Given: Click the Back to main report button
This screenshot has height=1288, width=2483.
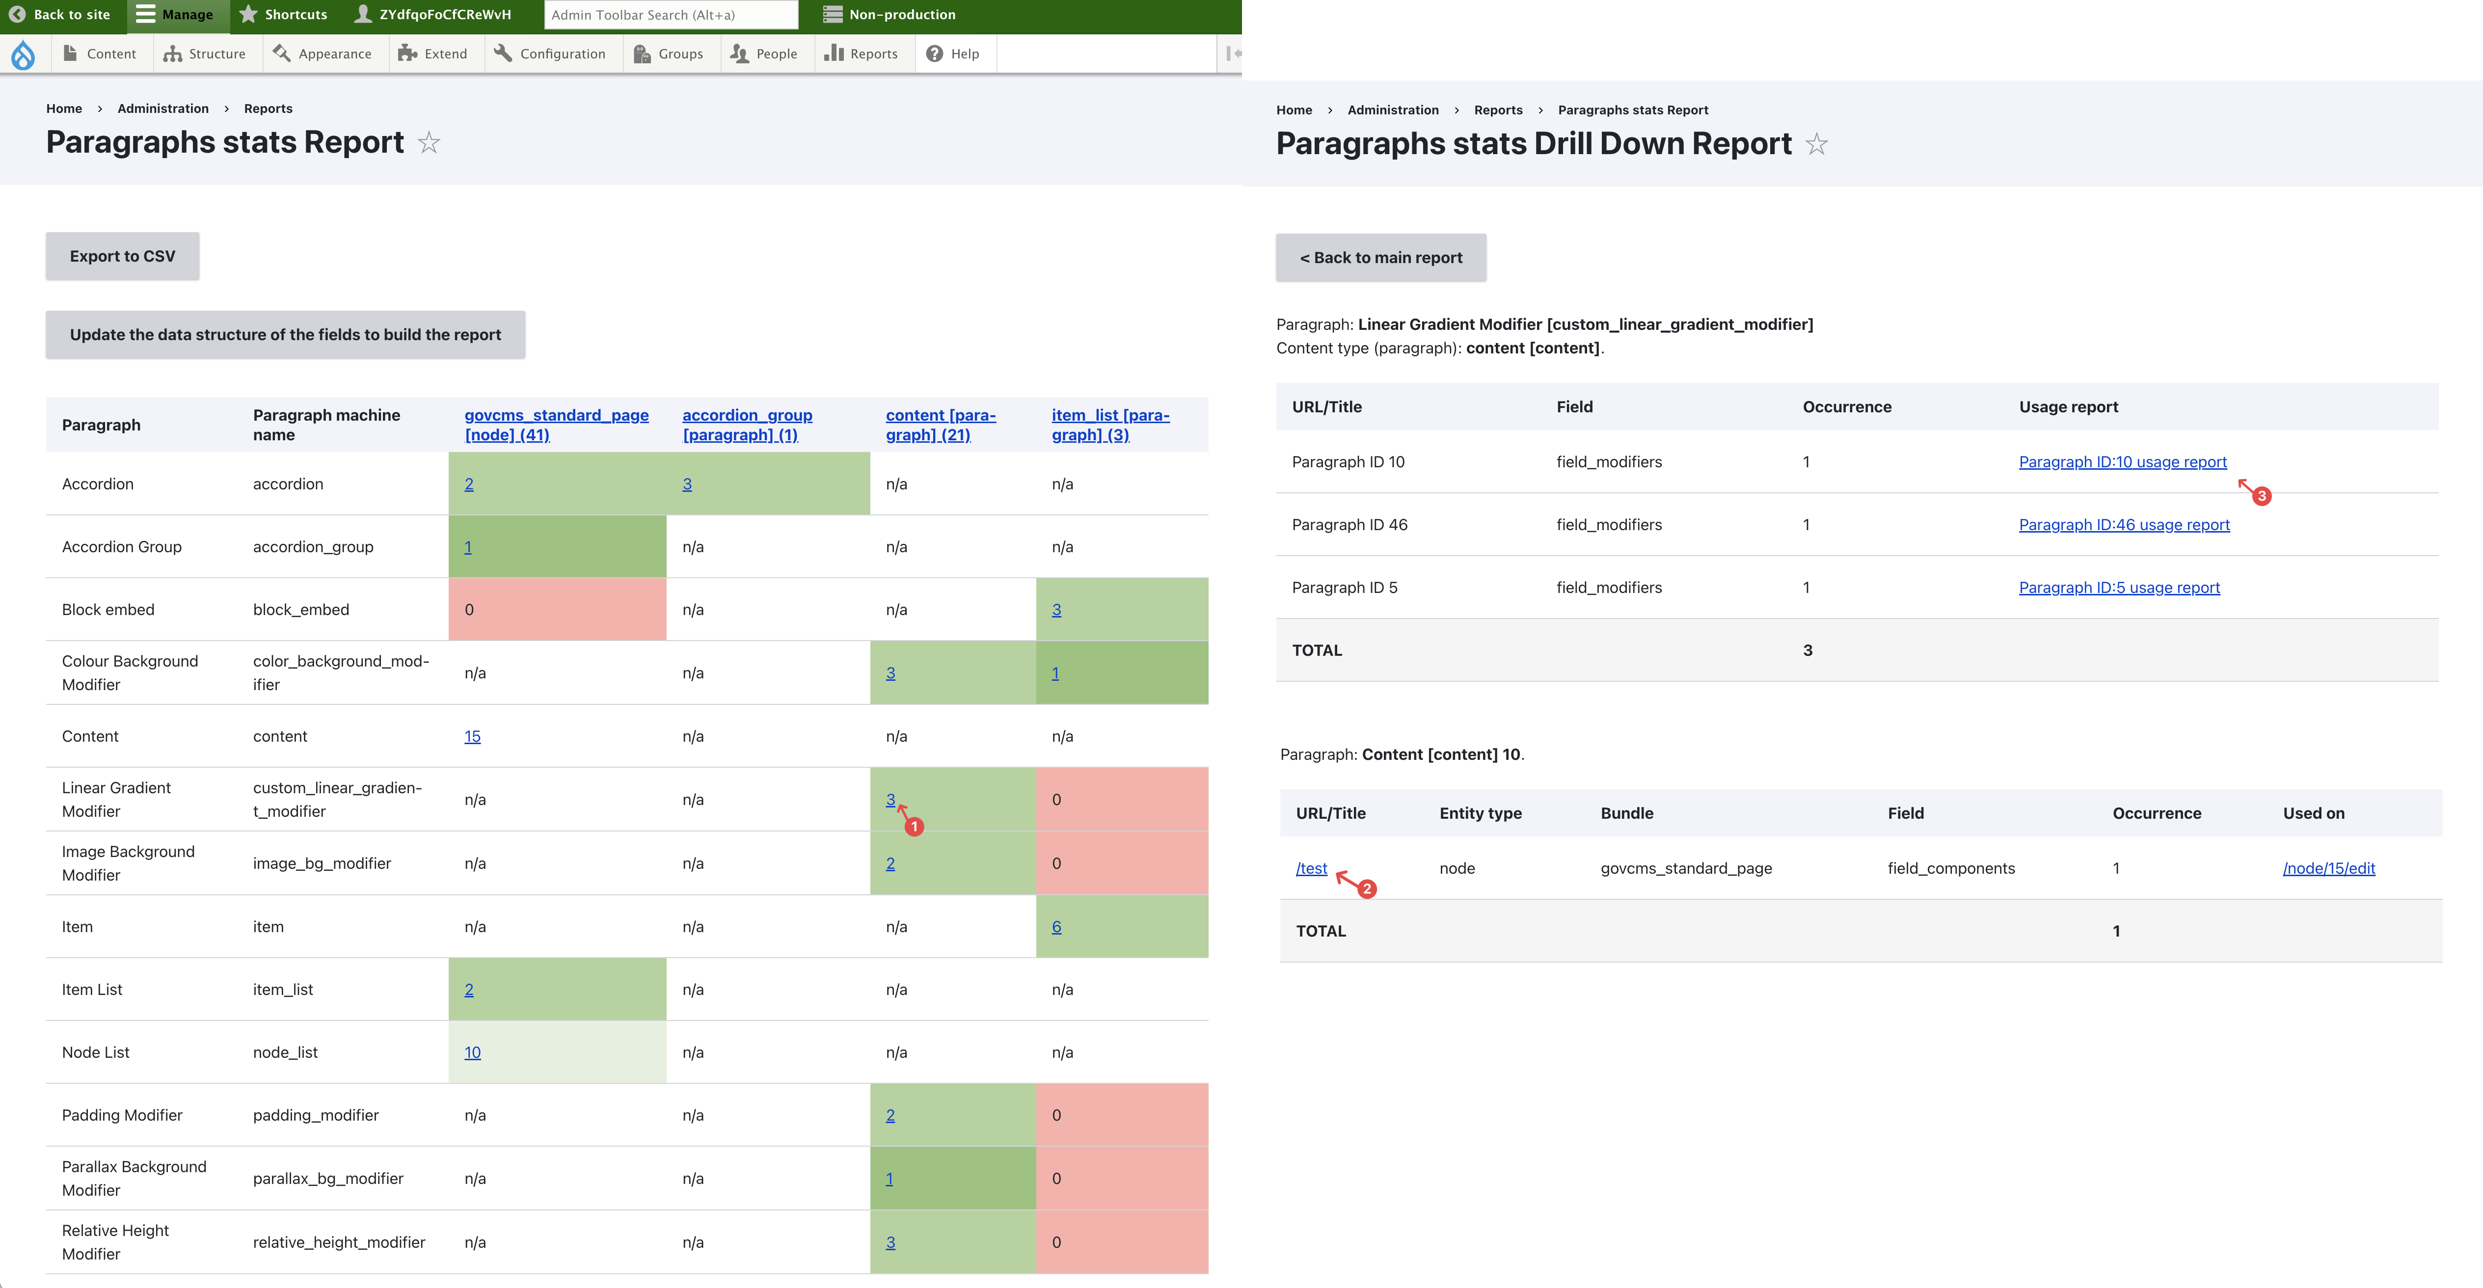Looking at the screenshot, I should coord(1380,257).
